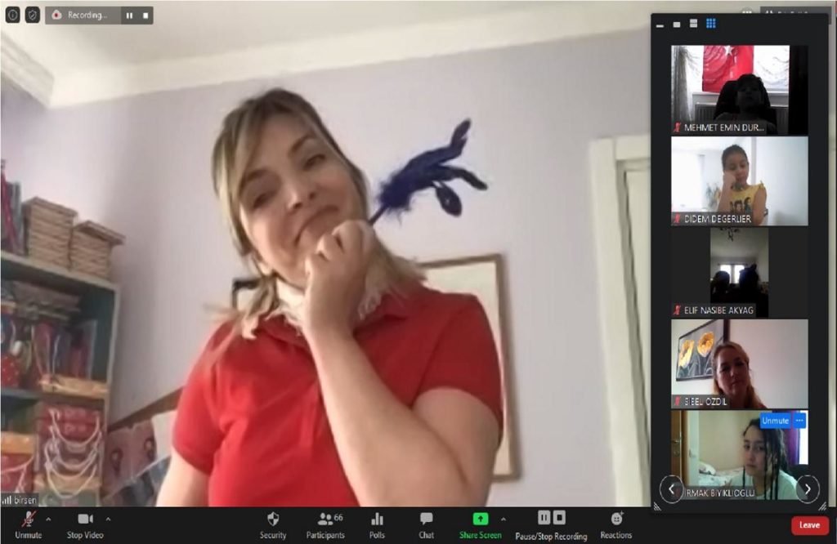Image resolution: width=837 pixels, height=544 pixels.
Task: Go to next page of participant thumbnails
Action: [x=807, y=488]
